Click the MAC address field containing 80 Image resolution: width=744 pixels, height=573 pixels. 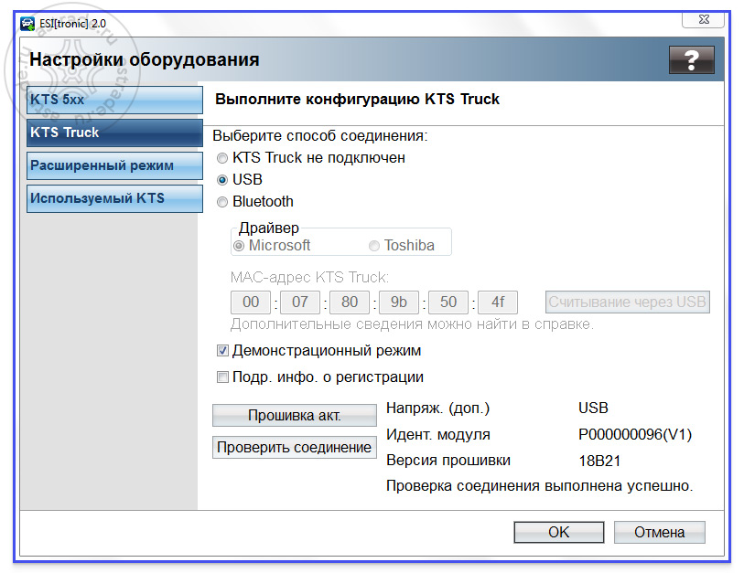click(x=350, y=302)
